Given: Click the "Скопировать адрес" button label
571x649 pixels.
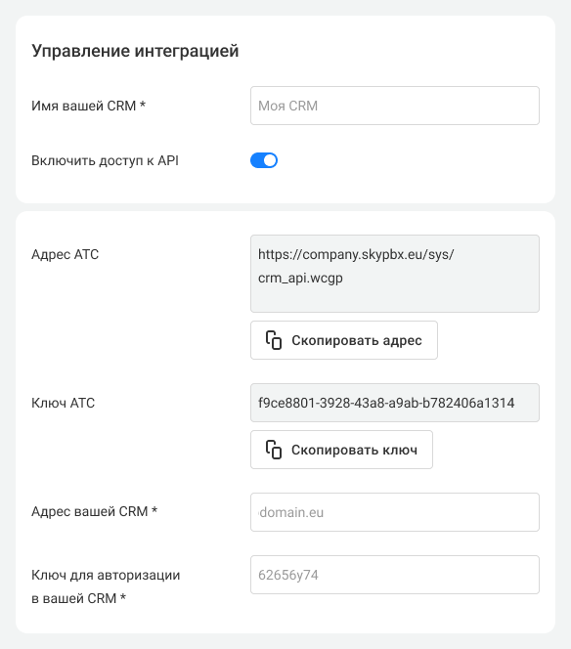Looking at the screenshot, I should [357, 340].
